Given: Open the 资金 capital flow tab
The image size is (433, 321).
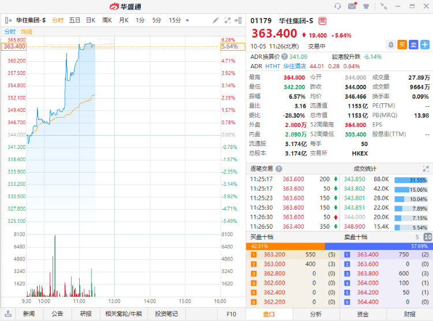Looking at the screenshot, I should pos(363,314).
